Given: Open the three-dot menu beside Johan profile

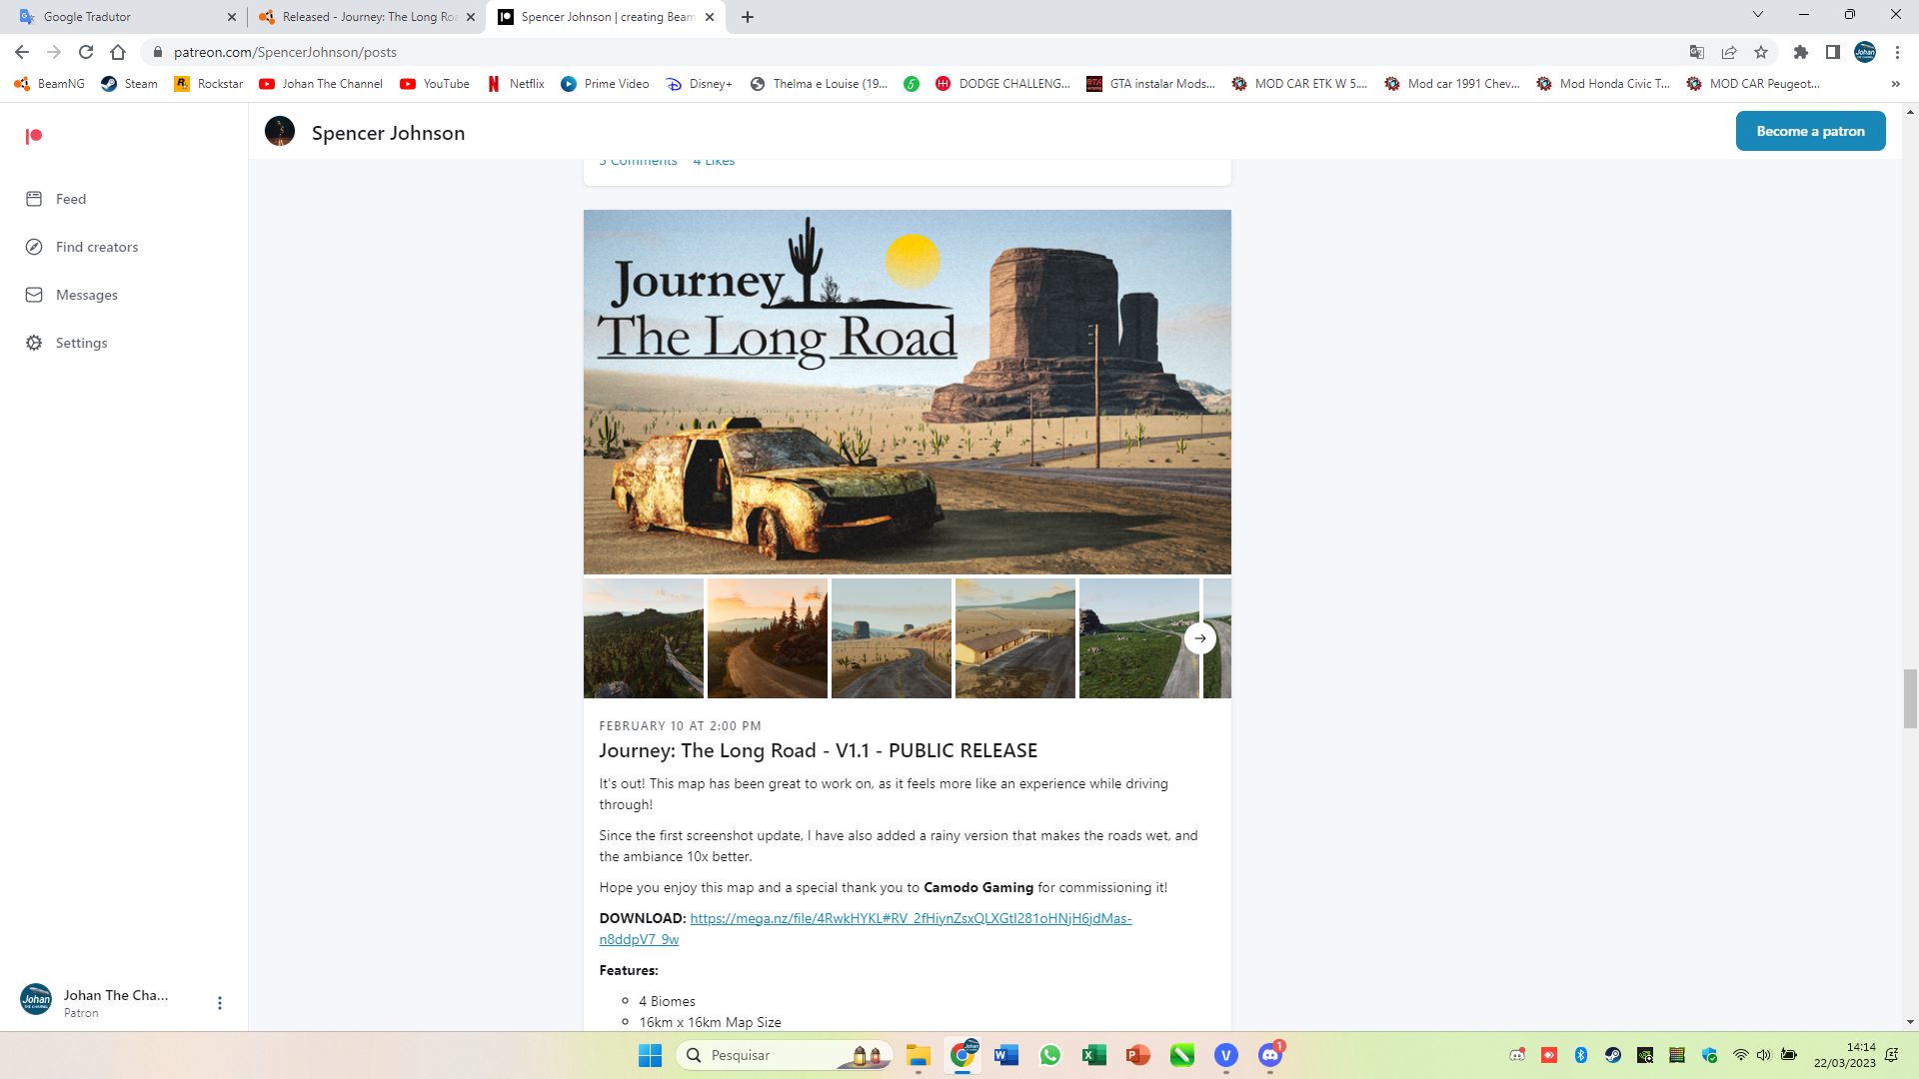Looking at the screenshot, I should click(220, 1003).
